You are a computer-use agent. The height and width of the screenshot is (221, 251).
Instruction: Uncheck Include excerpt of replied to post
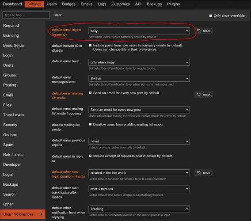point(90,156)
